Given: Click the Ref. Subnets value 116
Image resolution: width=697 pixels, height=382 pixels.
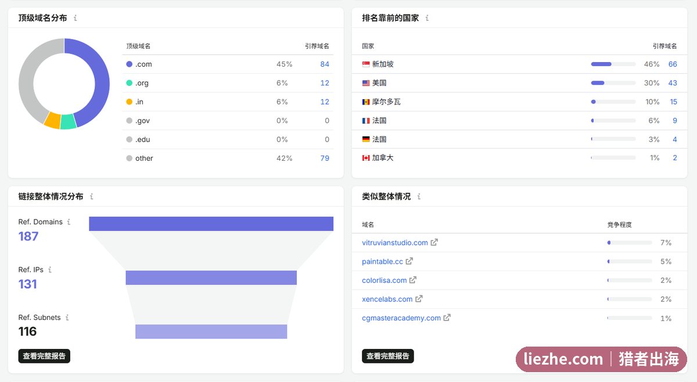Looking at the screenshot, I should pos(27,331).
